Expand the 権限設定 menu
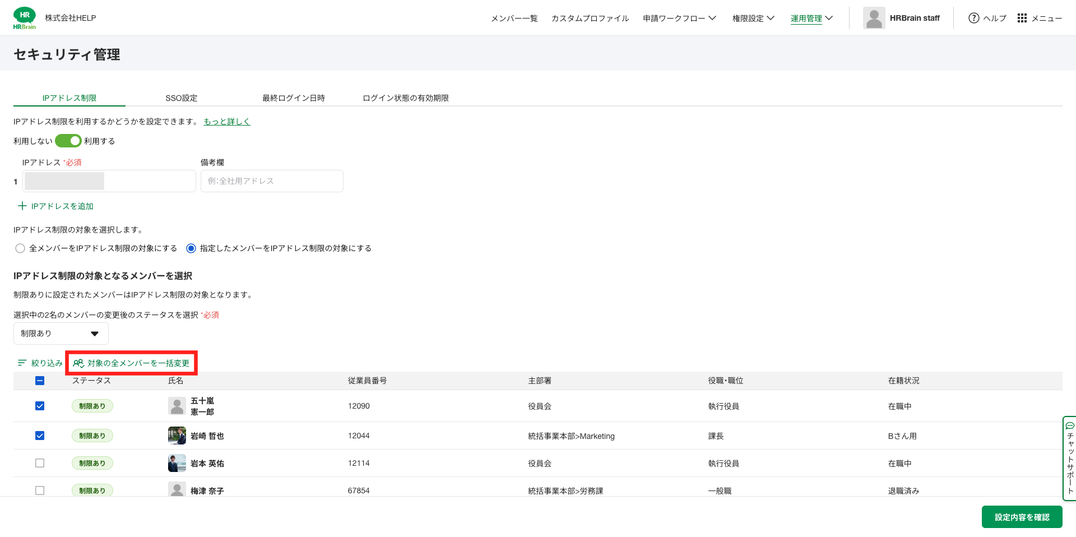 point(753,18)
